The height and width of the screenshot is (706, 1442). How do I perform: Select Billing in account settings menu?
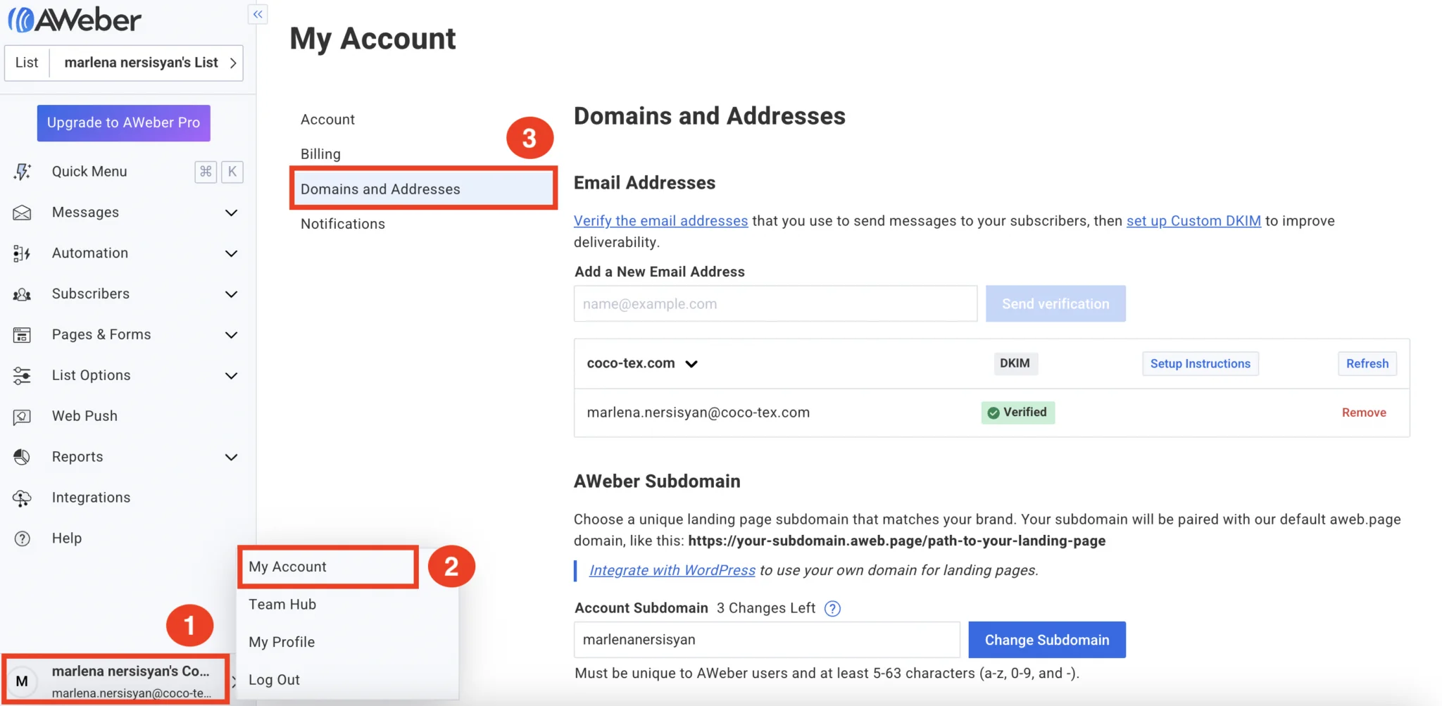pos(320,154)
